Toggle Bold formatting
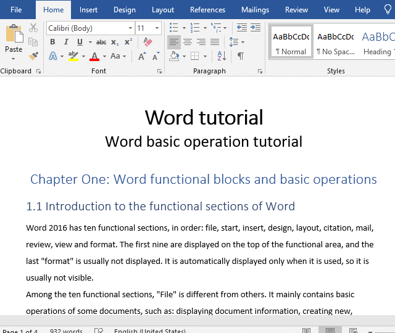The height and width of the screenshot is (333, 395). pyautogui.click(x=52, y=42)
